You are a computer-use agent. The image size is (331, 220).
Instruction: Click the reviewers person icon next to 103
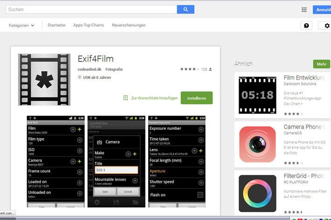[210, 69]
